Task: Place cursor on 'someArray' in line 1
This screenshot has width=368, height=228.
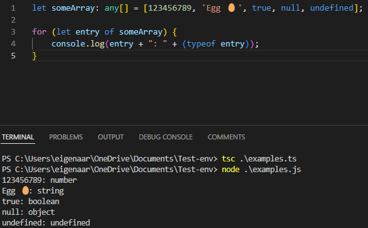Action: [x=73, y=8]
